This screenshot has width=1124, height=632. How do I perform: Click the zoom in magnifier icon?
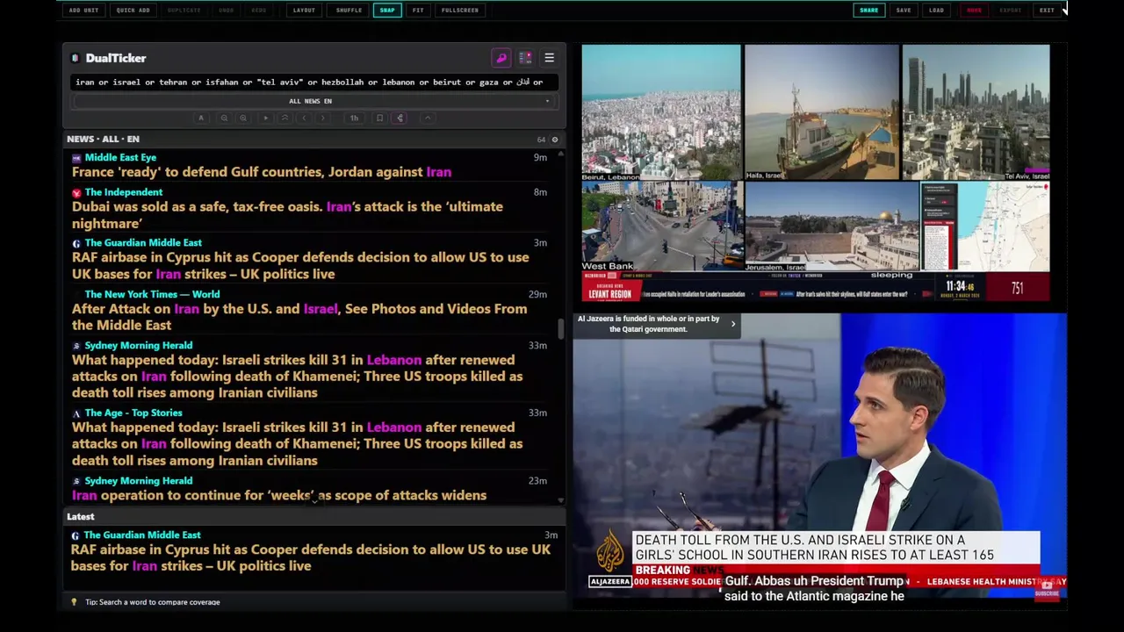(243, 118)
